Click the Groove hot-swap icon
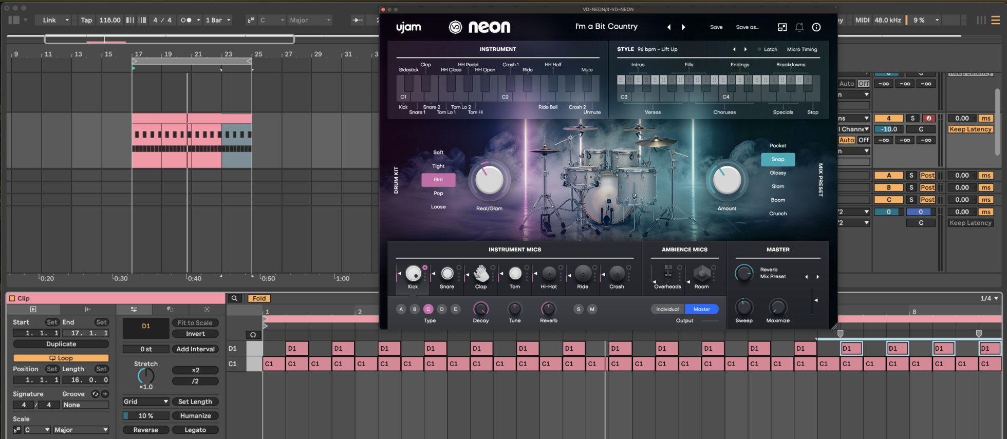 pyautogui.click(x=95, y=394)
